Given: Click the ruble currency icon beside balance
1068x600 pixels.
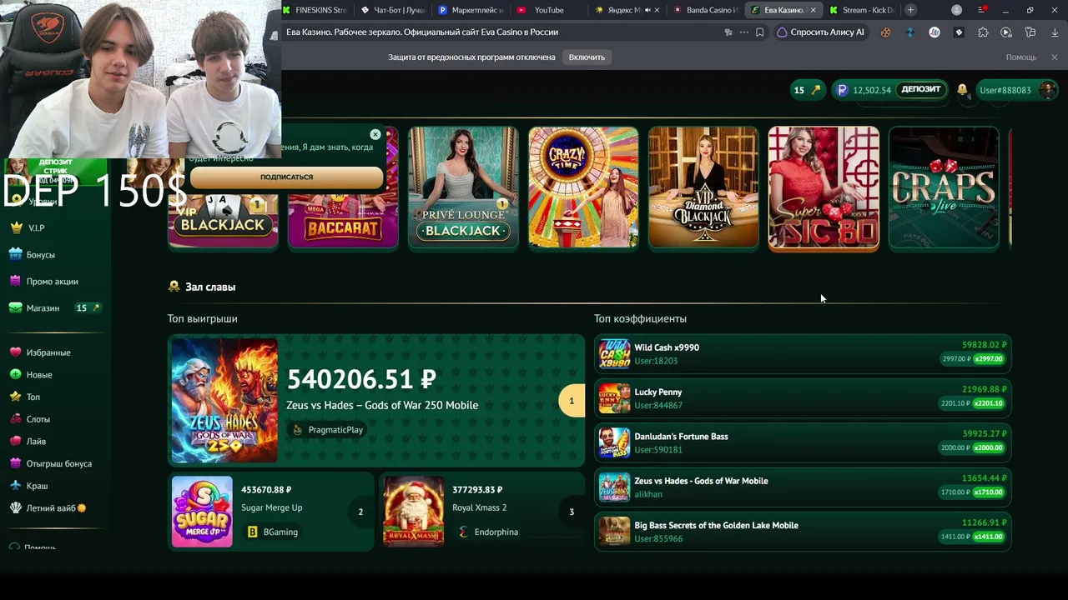Looking at the screenshot, I should (842, 90).
